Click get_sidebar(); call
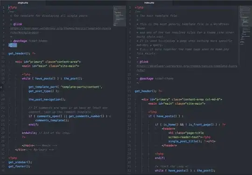Viewport: 252px width, 175px height. pos(20,162)
